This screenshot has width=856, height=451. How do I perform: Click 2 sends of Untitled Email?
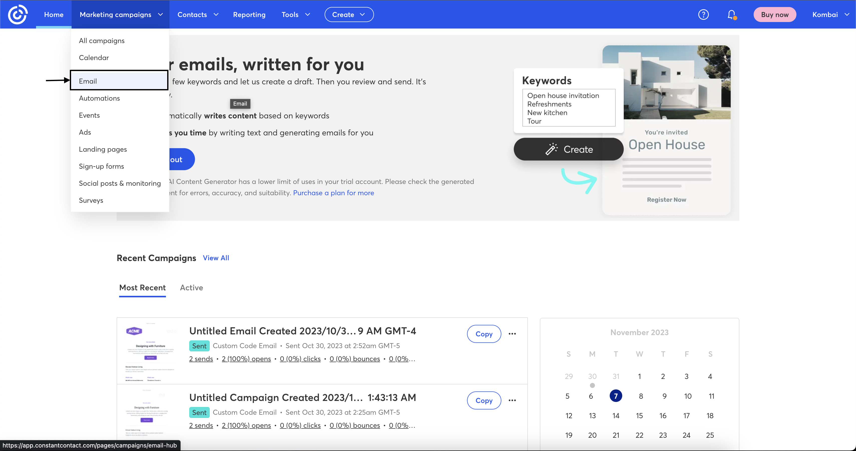click(x=201, y=359)
